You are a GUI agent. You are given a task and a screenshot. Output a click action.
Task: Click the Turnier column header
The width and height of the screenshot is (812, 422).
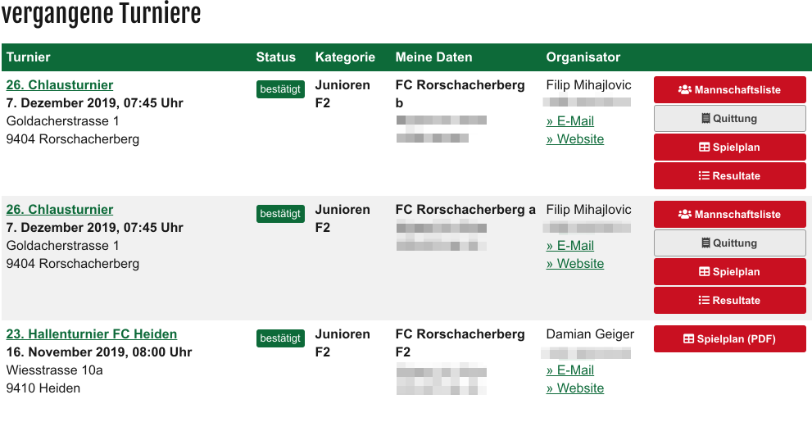click(x=29, y=57)
